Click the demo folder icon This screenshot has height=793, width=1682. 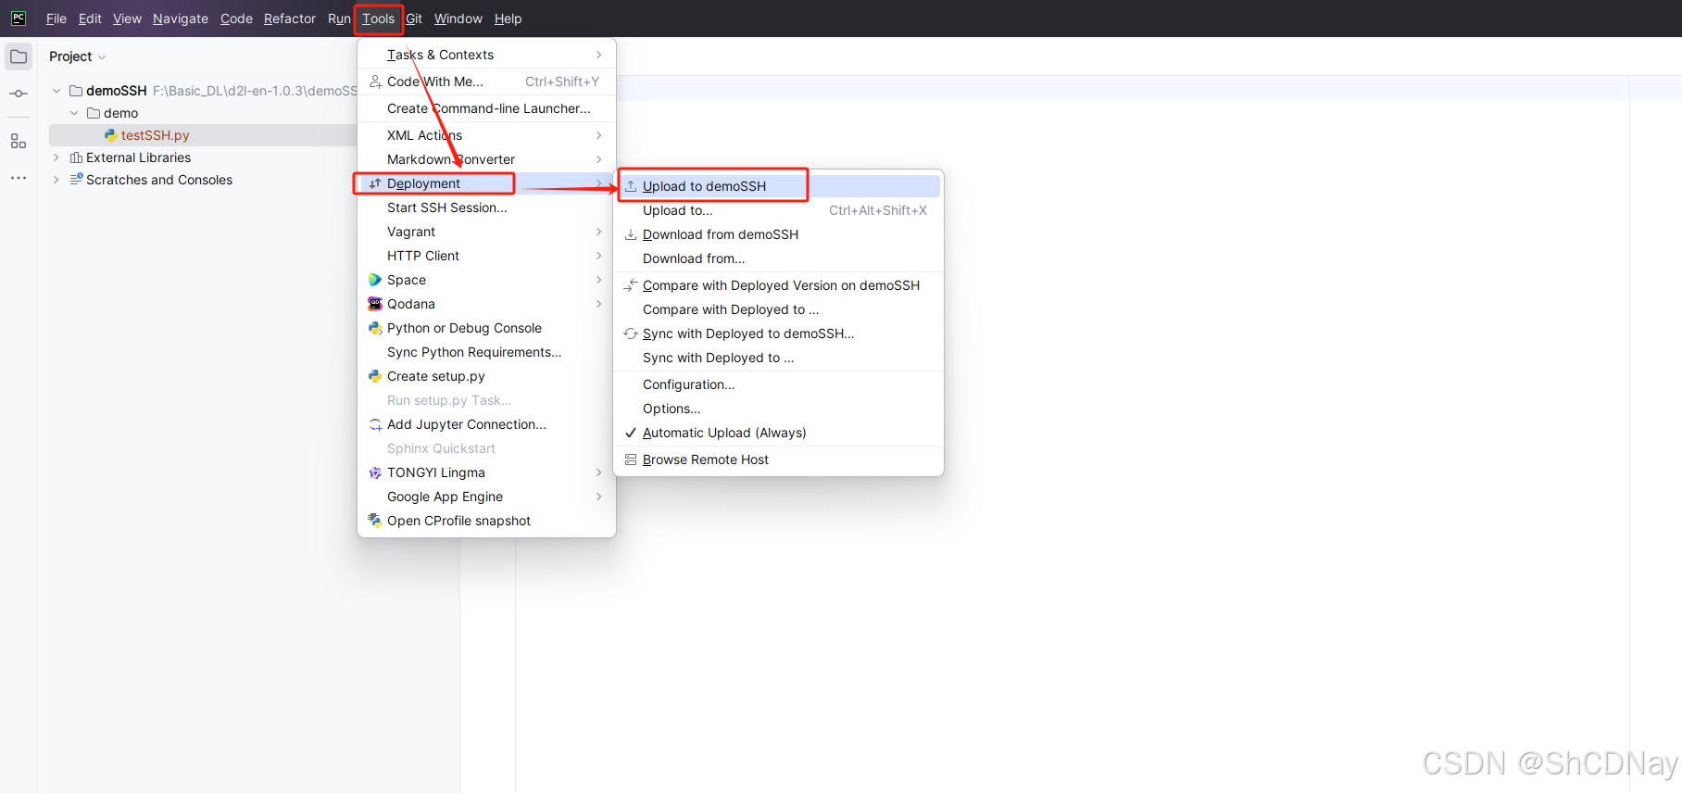coord(94,113)
